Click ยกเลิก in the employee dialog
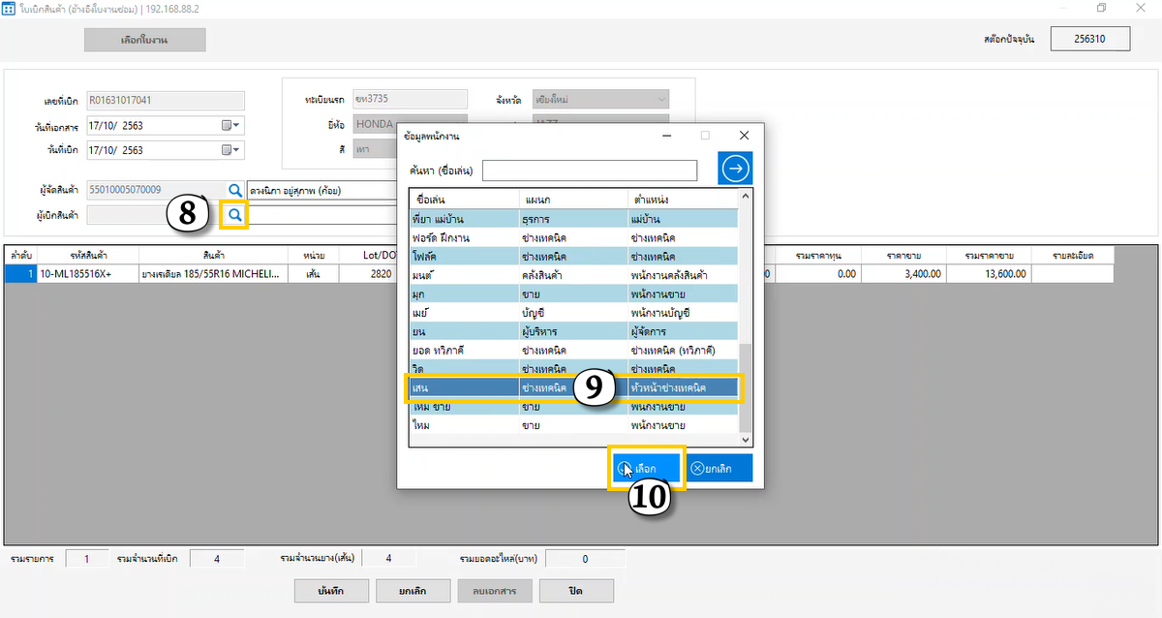 (719, 469)
